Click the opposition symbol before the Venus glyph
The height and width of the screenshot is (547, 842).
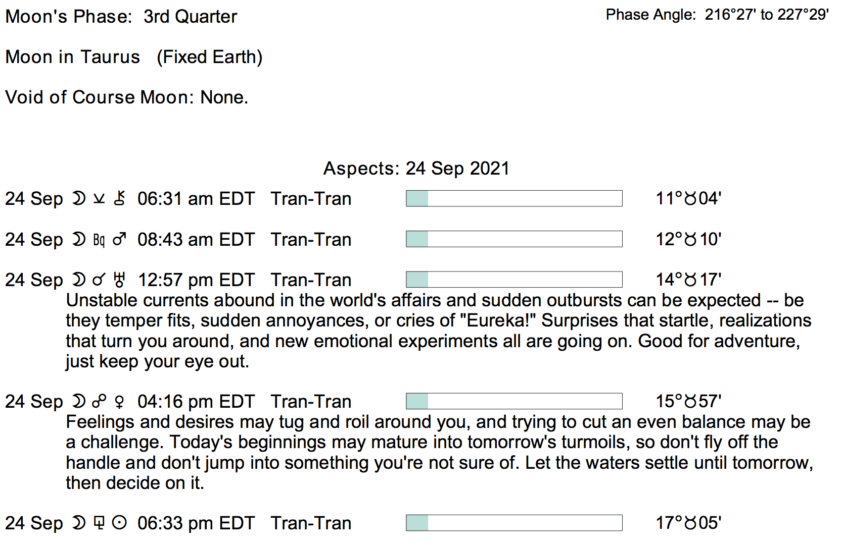point(99,402)
